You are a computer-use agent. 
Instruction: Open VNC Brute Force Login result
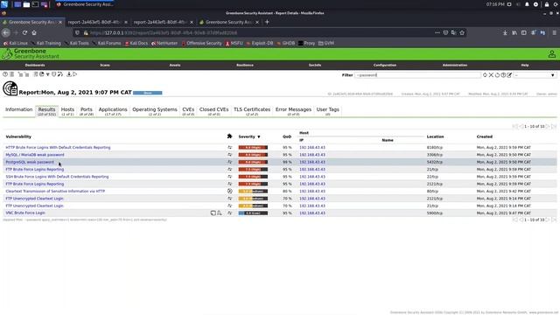25,213
